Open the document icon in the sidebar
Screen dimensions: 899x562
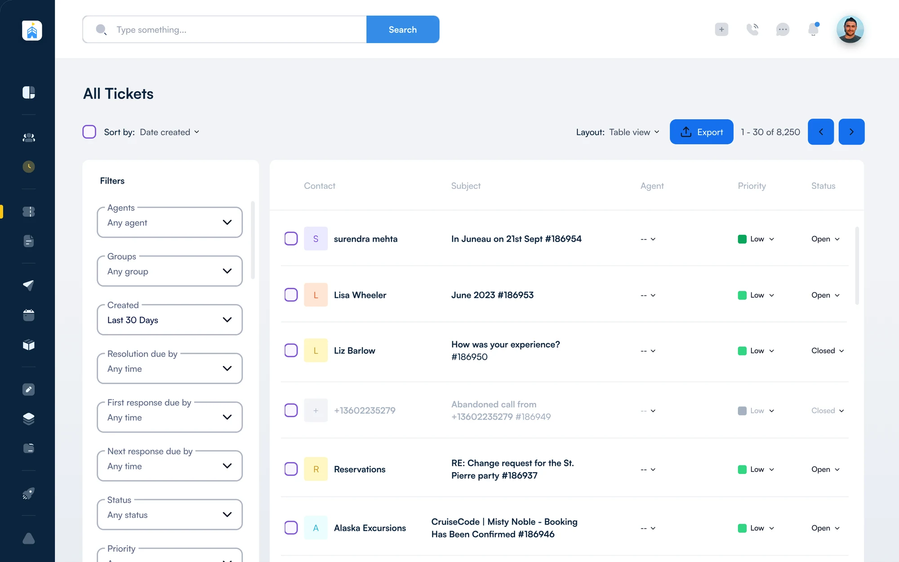pos(29,241)
